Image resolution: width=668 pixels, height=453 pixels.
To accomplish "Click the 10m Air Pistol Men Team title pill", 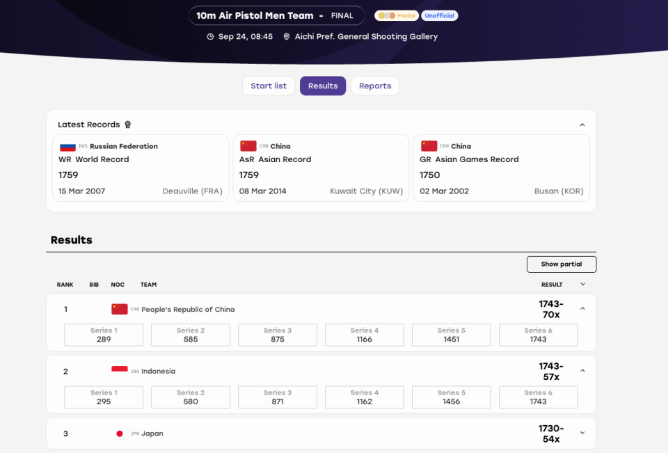I will coord(276,16).
